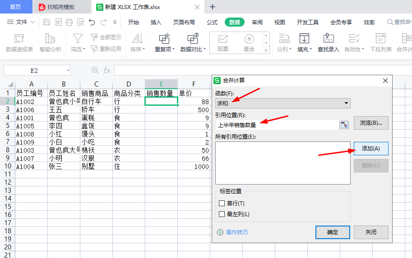Expand the 筛选 dropdown arrow
Screen dimensions: 412x258
tap(84, 49)
